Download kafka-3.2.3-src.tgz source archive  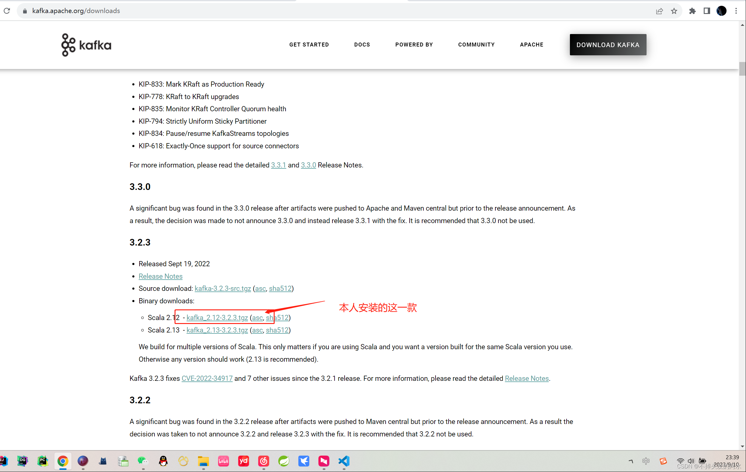[223, 288]
